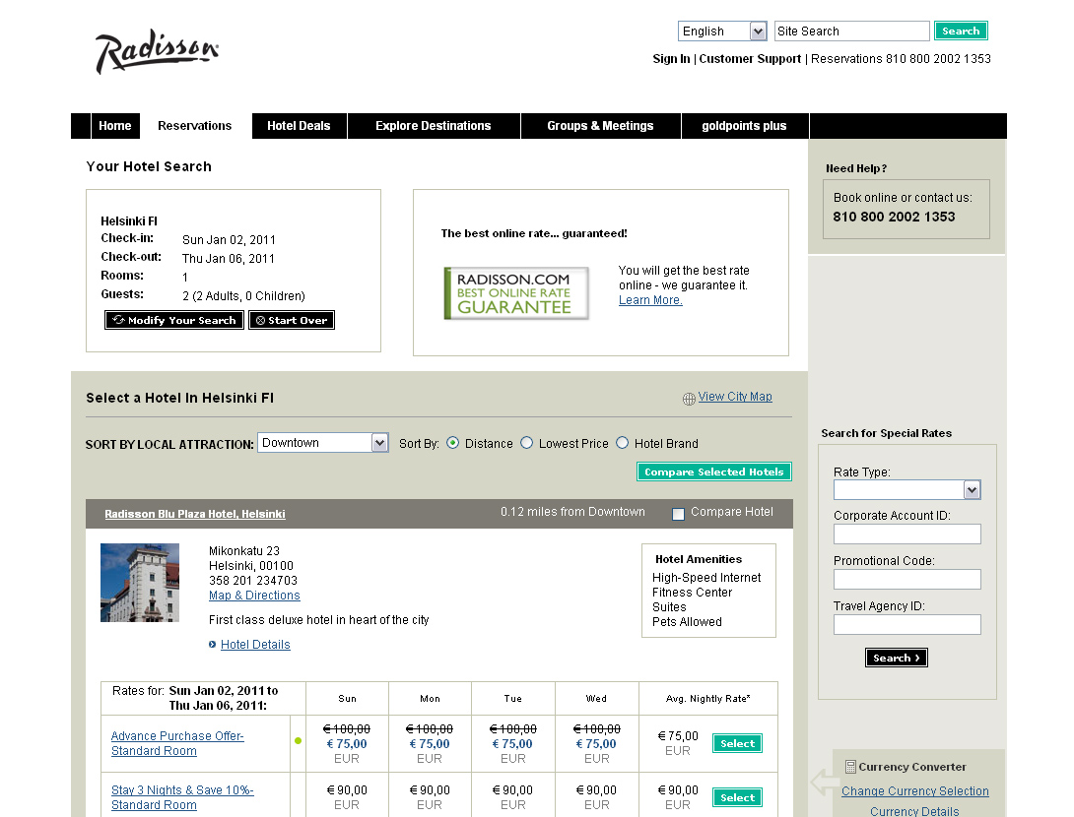Click the phone number 810 800 2002 1353 in Need Help box
This screenshot has height=817, width=1074.
tap(894, 217)
